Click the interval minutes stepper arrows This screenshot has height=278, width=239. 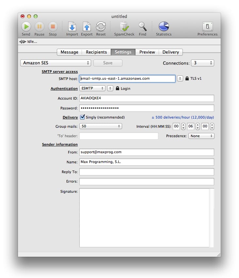198,126
